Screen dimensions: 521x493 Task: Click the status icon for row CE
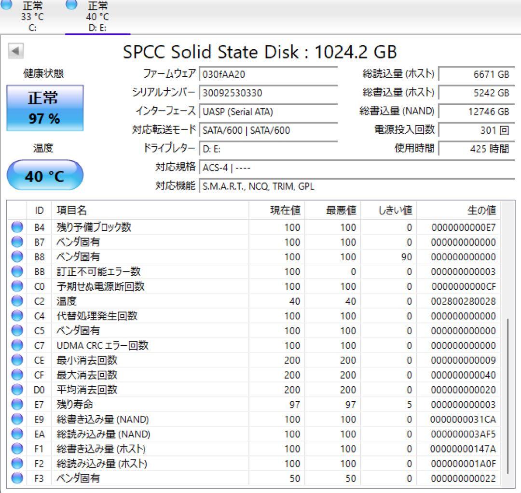point(17,360)
